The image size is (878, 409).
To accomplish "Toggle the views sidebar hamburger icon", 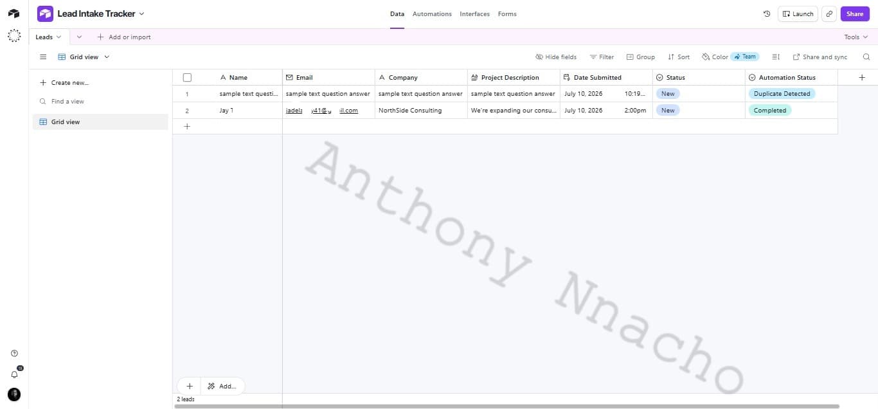I will [43, 57].
